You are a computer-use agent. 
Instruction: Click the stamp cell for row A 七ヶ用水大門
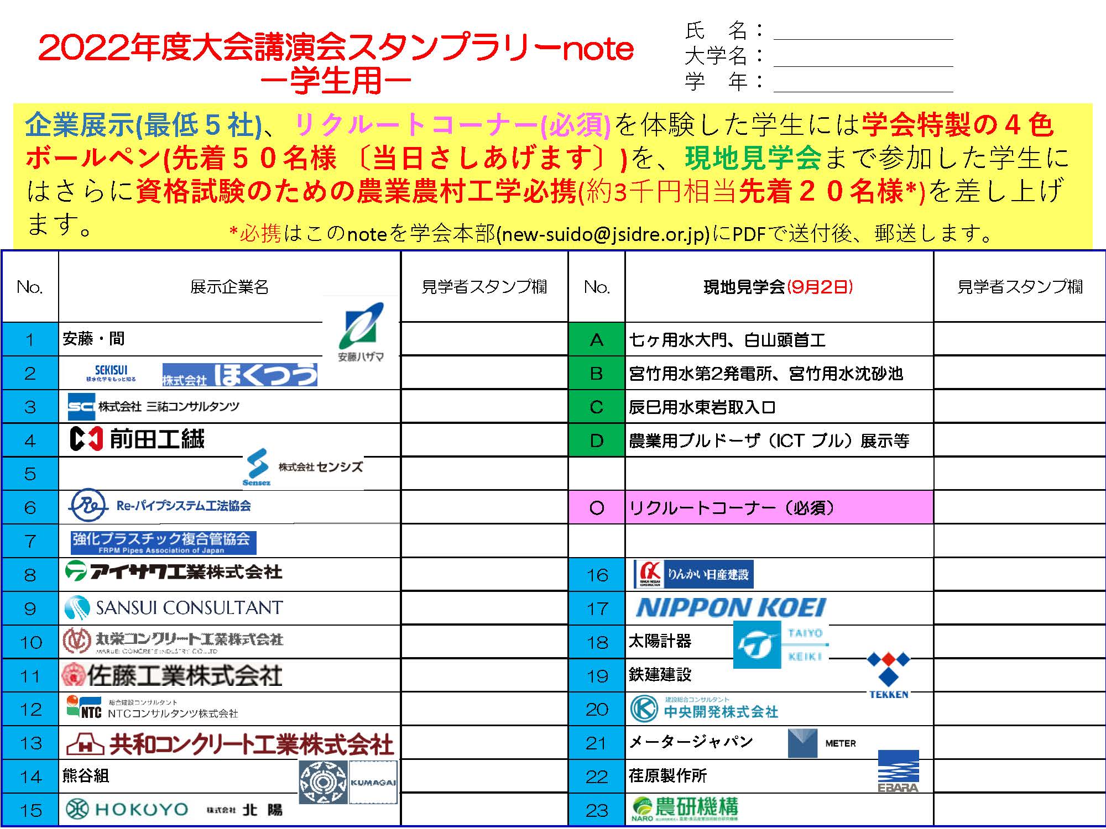(1019, 339)
